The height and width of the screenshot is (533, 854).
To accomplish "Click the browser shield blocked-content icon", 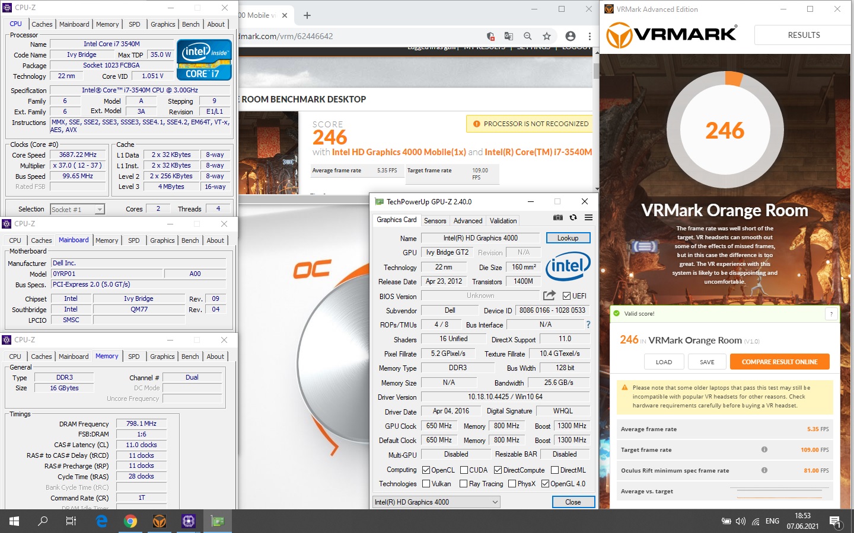I will point(490,36).
